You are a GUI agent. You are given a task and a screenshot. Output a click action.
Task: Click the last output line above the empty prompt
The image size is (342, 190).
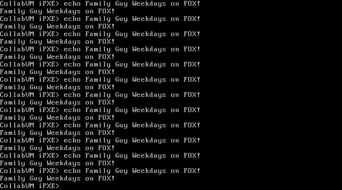[x=57, y=179]
